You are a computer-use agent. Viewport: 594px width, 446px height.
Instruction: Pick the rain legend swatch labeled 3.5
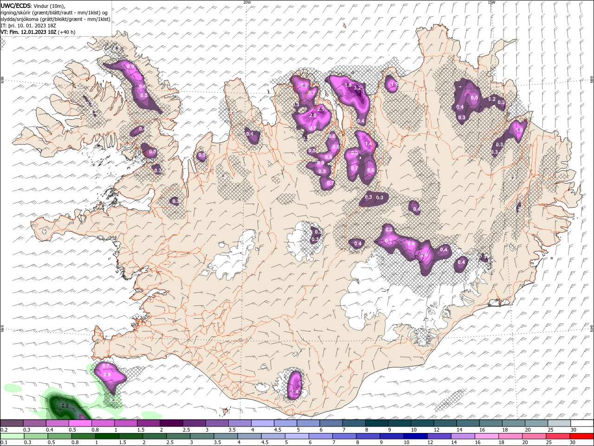(x=225, y=436)
